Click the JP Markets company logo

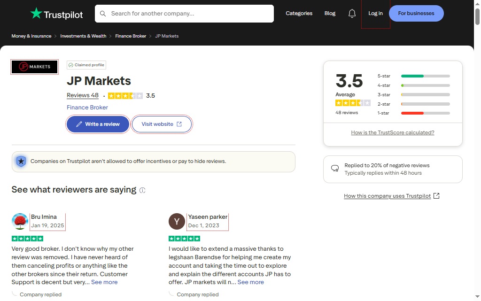coord(35,67)
